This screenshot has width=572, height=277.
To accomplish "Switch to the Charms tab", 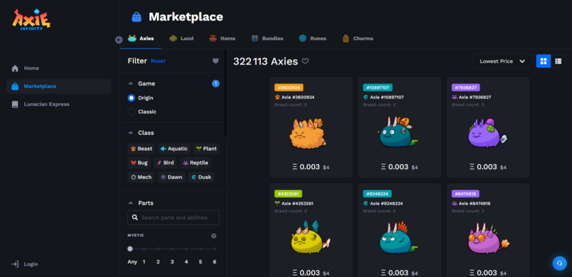I will click(x=358, y=39).
